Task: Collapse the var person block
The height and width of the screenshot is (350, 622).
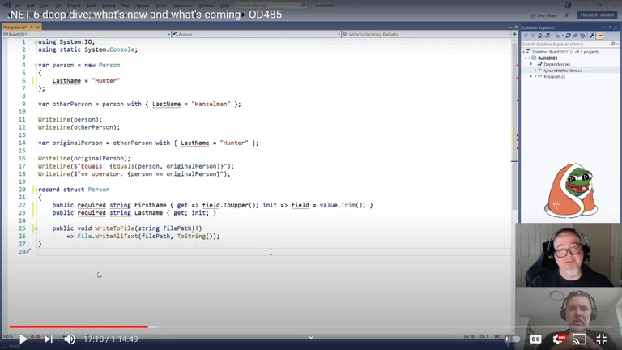Action: point(36,65)
